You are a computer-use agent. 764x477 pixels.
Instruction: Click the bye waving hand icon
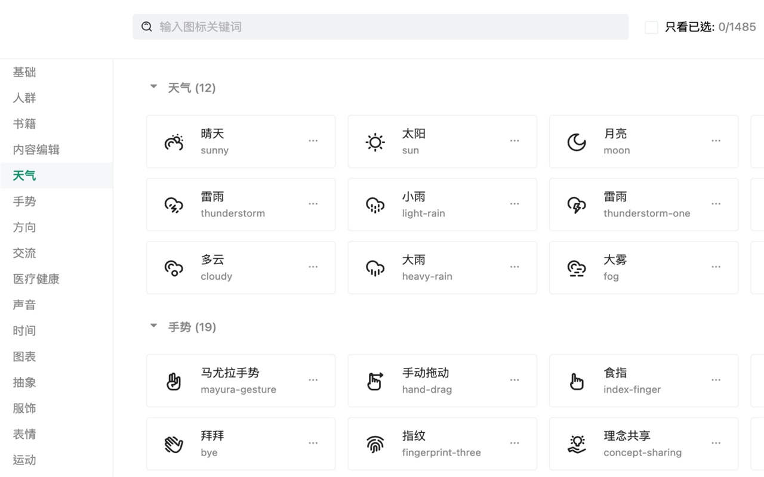pyautogui.click(x=174, y=444)
